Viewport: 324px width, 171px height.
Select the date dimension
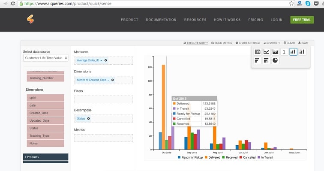click(45, 105)
